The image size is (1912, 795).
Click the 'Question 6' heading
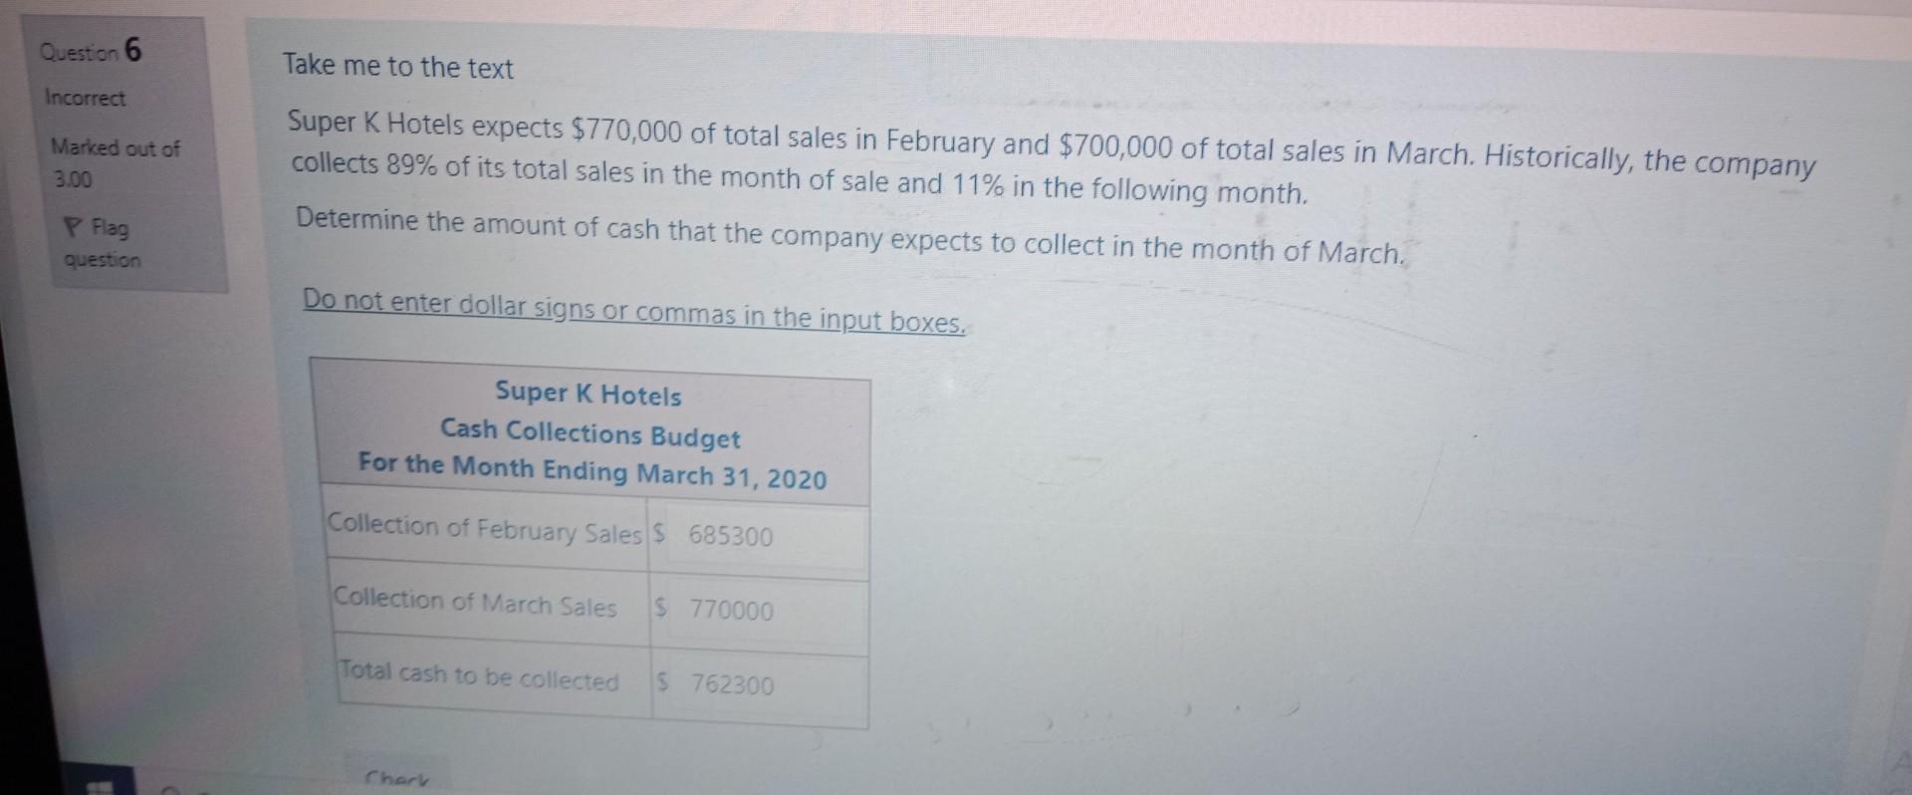pos(92,50)
